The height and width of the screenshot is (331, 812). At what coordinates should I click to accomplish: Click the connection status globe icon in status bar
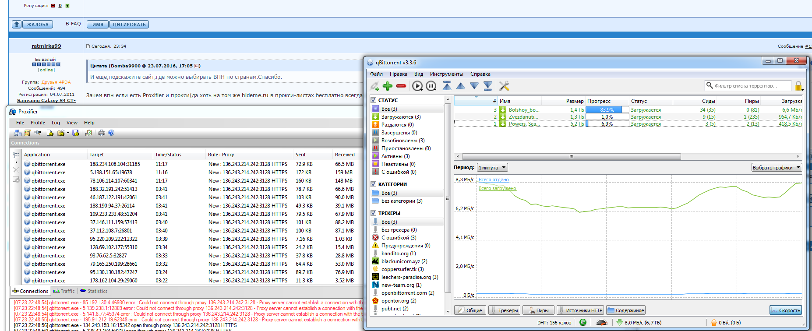(x=583, y=322)
